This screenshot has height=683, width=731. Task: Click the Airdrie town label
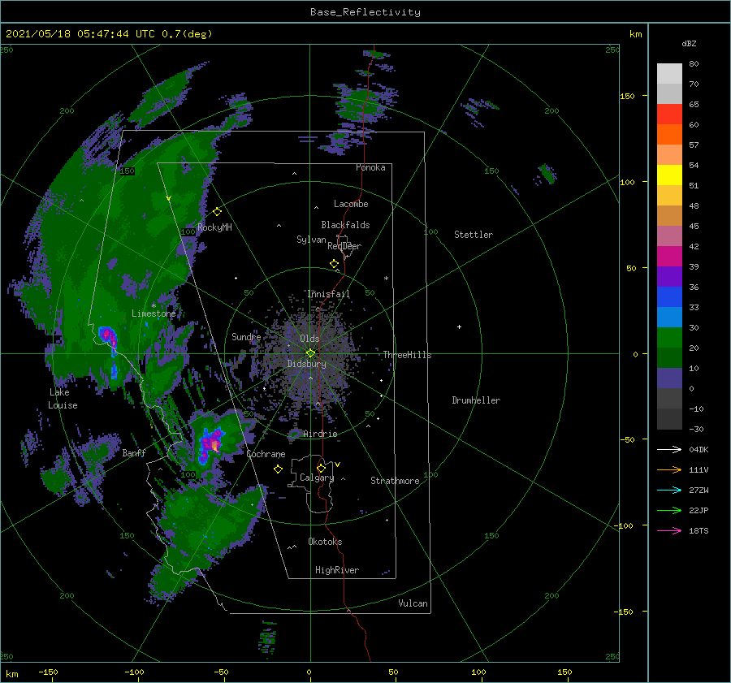(x=320, y=434)
